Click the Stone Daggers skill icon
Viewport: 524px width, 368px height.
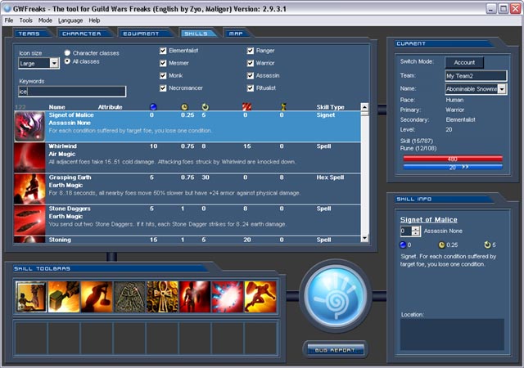click(29, 220)
